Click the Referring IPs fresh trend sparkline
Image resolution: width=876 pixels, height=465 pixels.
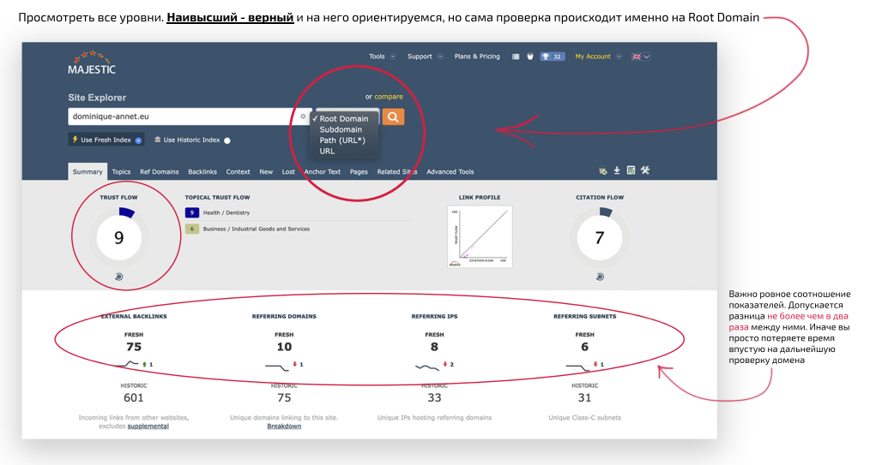point(427,367)
